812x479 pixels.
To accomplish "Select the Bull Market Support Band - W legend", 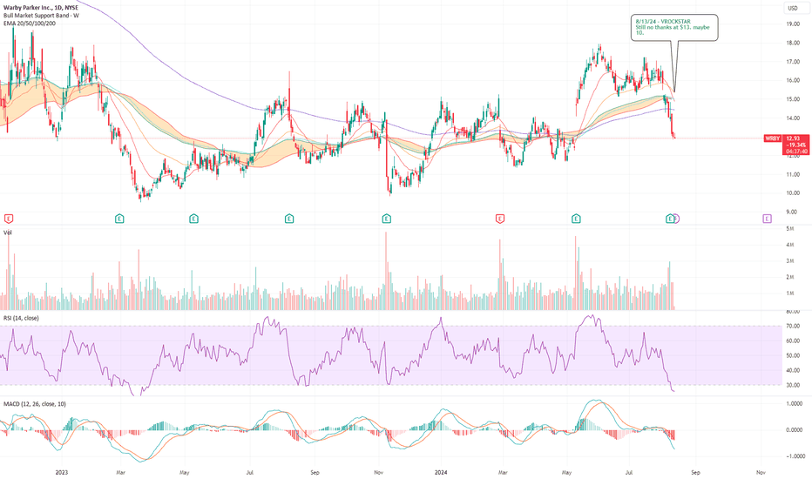I will [41, 16].
